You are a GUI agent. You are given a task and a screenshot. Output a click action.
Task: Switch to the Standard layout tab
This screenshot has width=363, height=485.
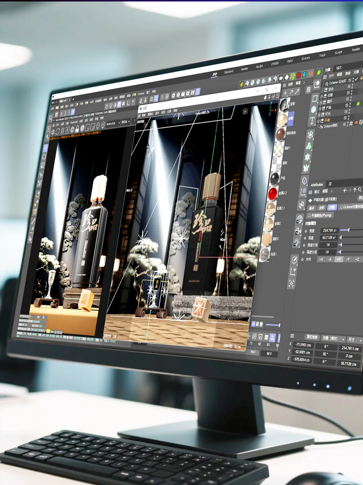229,71
